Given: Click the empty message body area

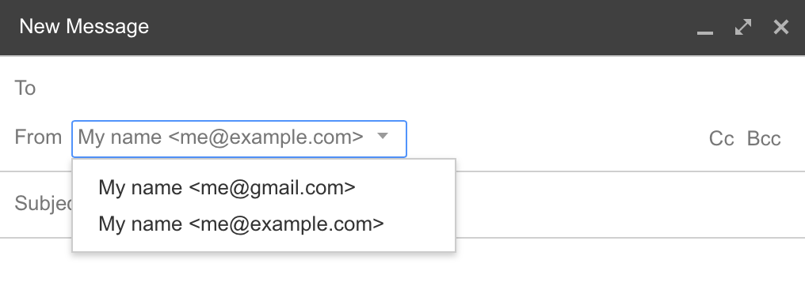Looking at the screenshot, I should point(402,262).
